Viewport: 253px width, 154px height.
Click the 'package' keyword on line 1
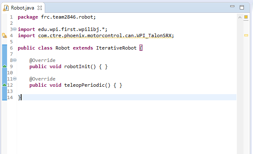tap(28, 17)
